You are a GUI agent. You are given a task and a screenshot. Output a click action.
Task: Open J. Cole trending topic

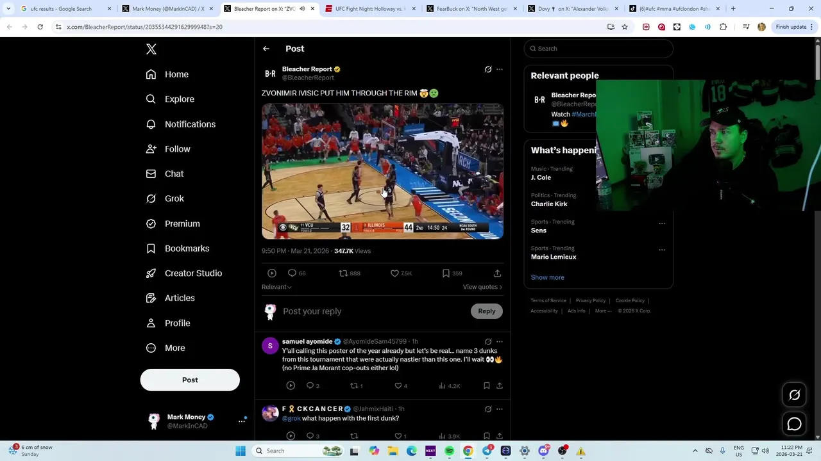pos(541,177)
